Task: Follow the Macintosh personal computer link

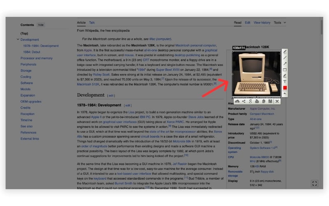Action: (x=196, y=45)
